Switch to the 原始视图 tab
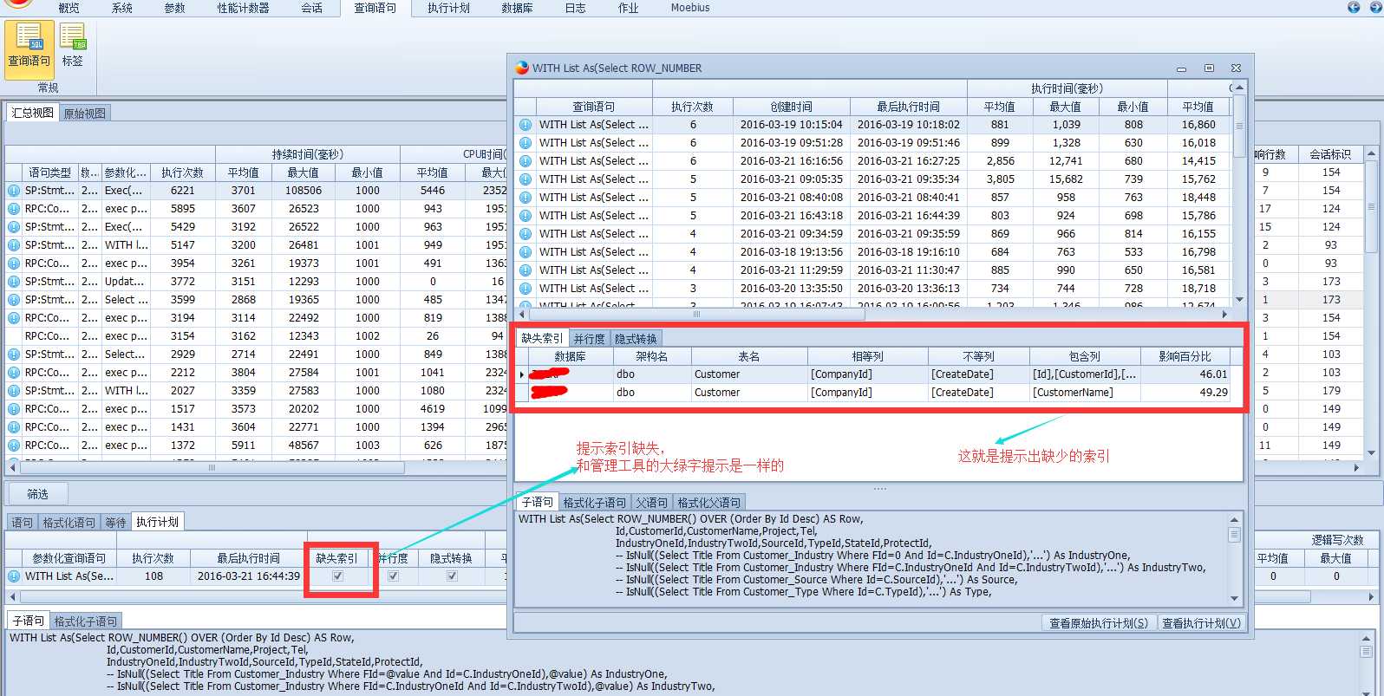This screenshot has height=696, width=1384. tap(85, 114)
